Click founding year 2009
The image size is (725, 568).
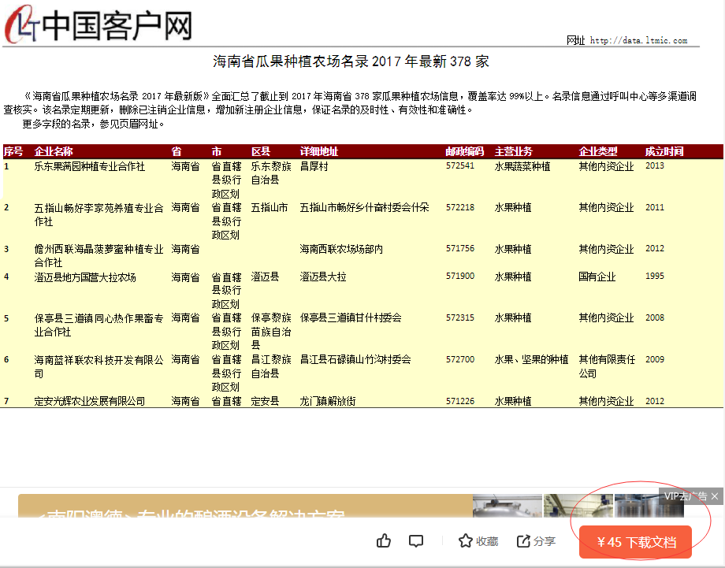[x=655, y=359]
